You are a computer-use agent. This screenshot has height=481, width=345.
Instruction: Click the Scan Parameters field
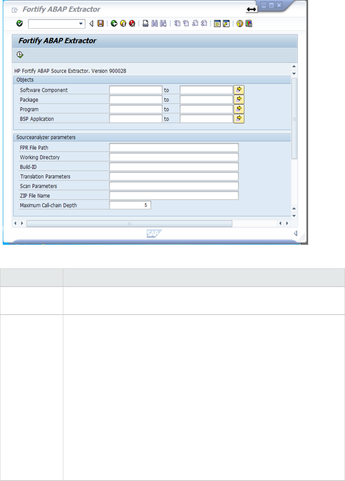coord(174,186)
